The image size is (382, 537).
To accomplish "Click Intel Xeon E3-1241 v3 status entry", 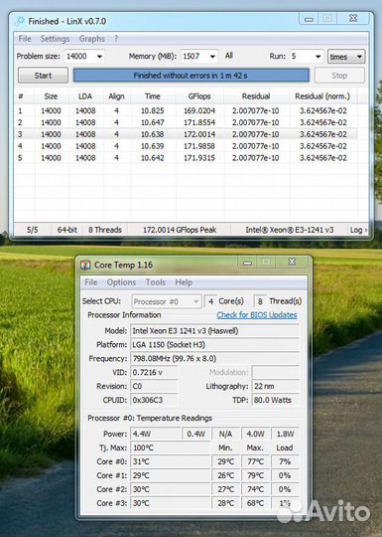I will point(290,230).
